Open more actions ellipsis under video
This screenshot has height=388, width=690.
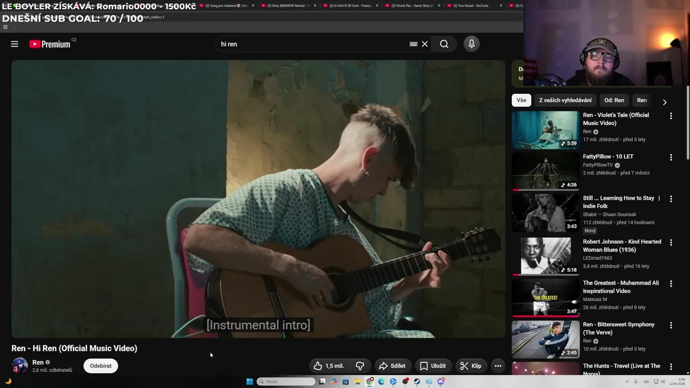(x=498, y=366)
